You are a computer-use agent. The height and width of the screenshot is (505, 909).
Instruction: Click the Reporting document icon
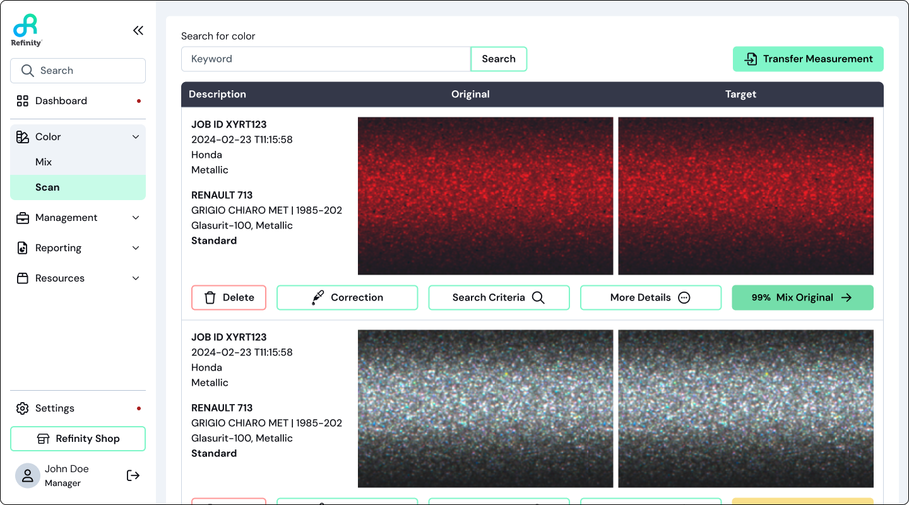(23, 248)
